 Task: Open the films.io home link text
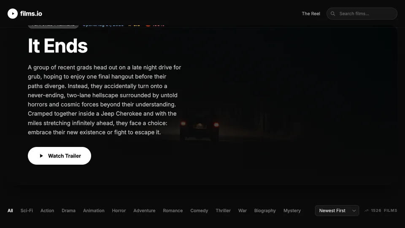click(x=31, y=14)
